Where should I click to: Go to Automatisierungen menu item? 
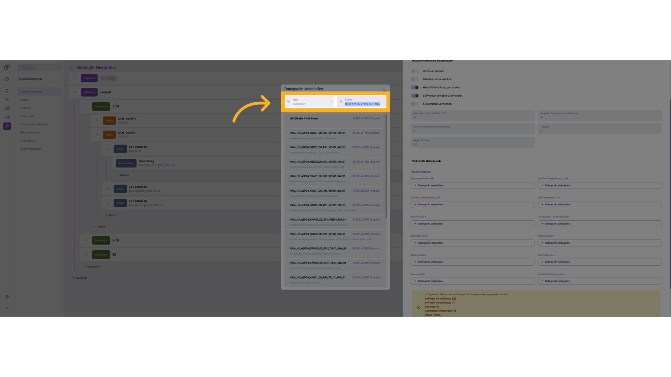tap(30, 149)
